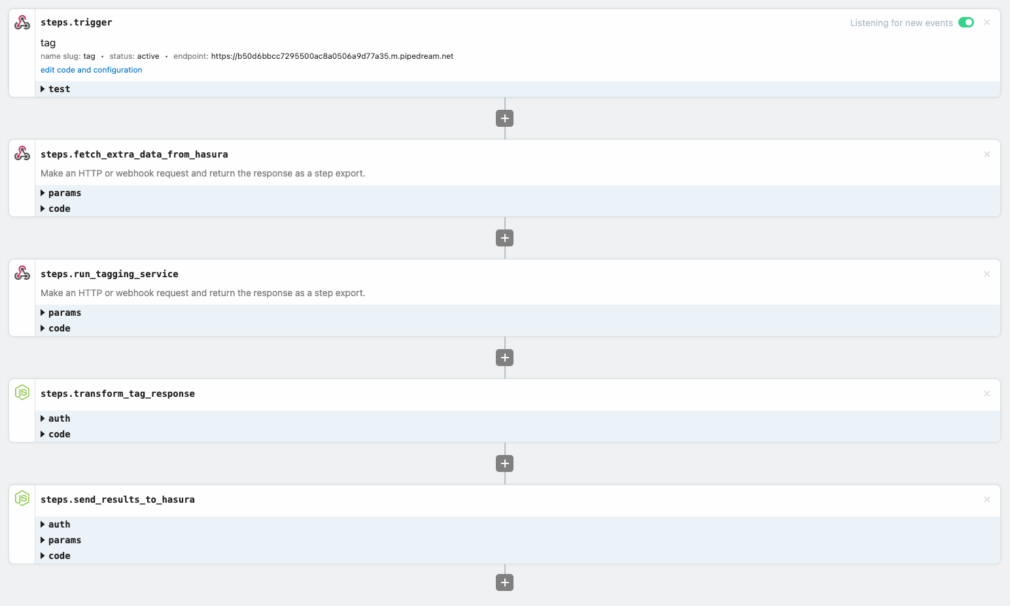The width and height of the screenshot is (1010, 606).
Task: Click the webhook icon of fetch_extra_data_from_hasura step
Action: pos(22,154)
